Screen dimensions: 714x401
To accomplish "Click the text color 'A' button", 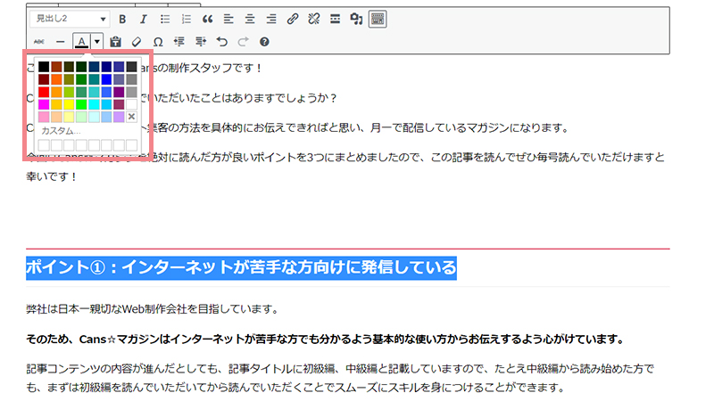I will coord(81,41).
